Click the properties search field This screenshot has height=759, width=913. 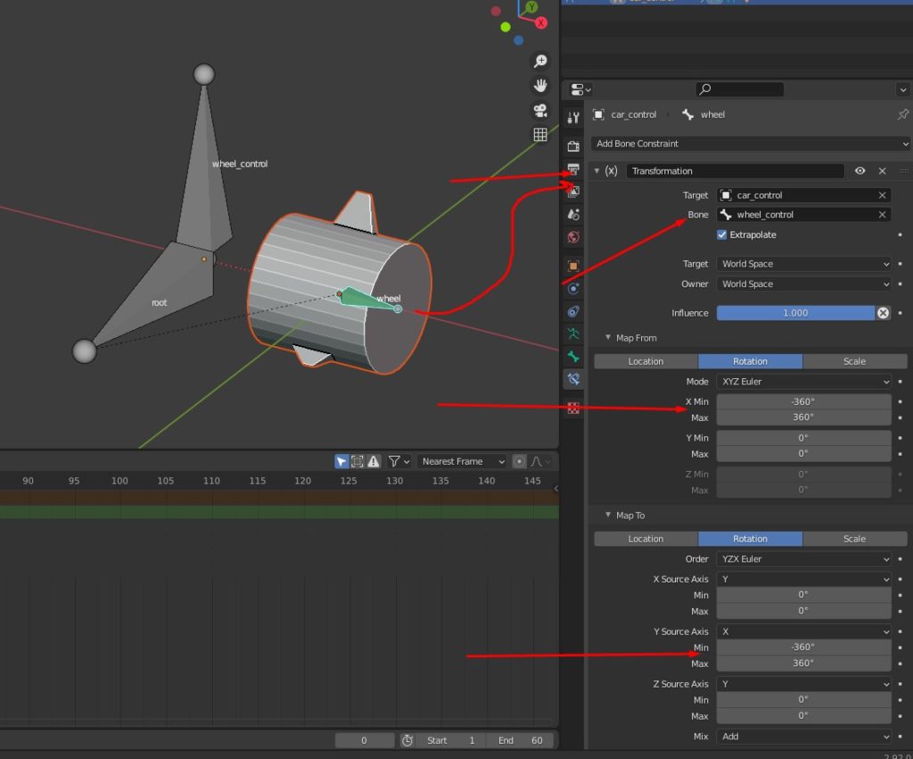tap(740, 89)
